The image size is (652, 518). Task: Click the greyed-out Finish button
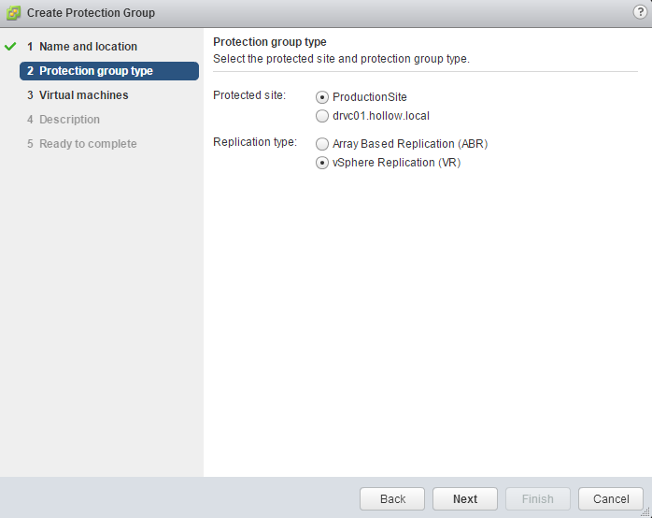point(538,499)
